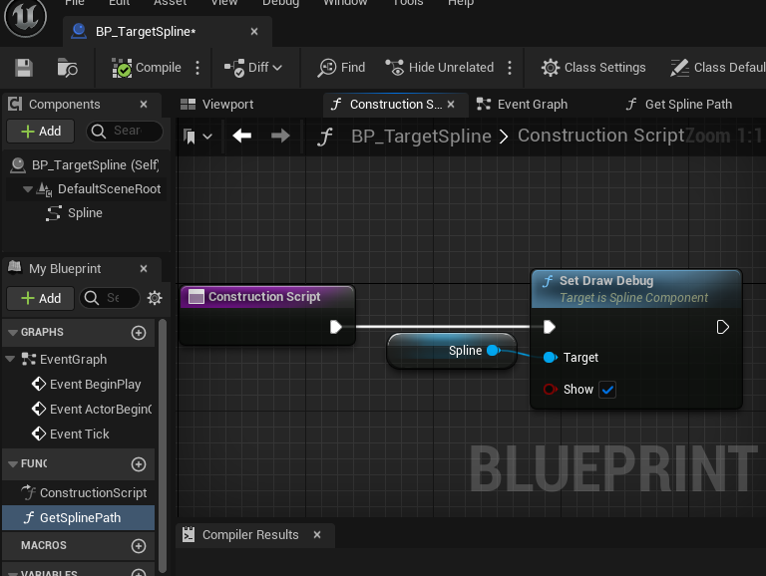
Task: Add a new graph with plus icon
Action: 139,333
